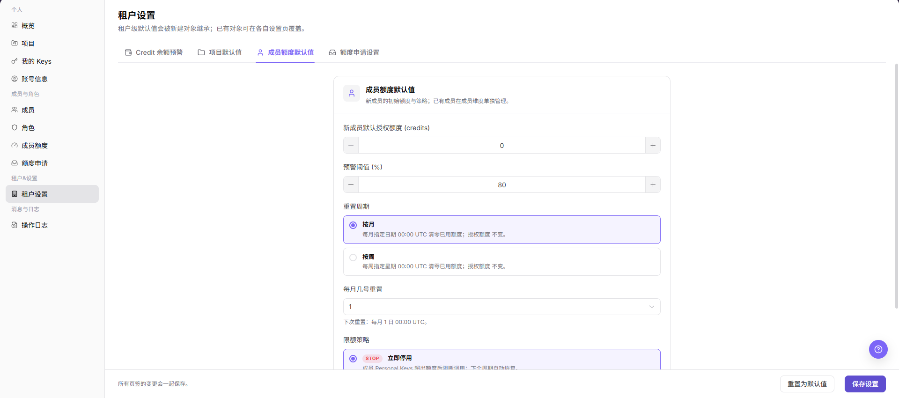Click the inbox icon on 额度申请设置 tab
Screen dimensions: 899x398
coord(332,52)
